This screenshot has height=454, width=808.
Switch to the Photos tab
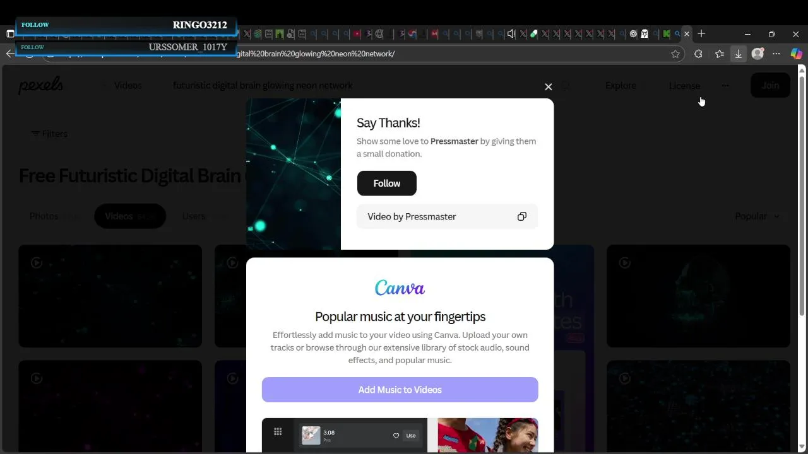[54, 216]
